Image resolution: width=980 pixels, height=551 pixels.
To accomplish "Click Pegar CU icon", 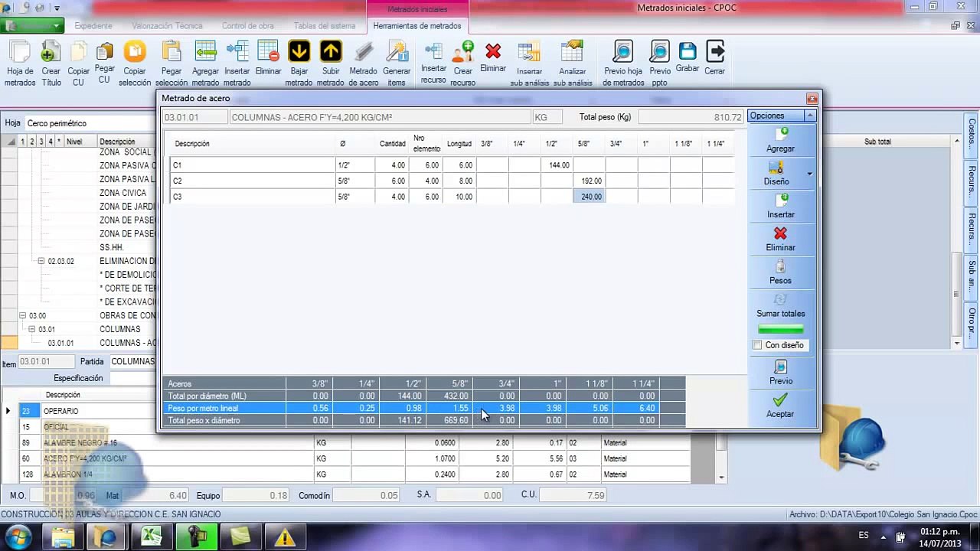I will (105, 52).
